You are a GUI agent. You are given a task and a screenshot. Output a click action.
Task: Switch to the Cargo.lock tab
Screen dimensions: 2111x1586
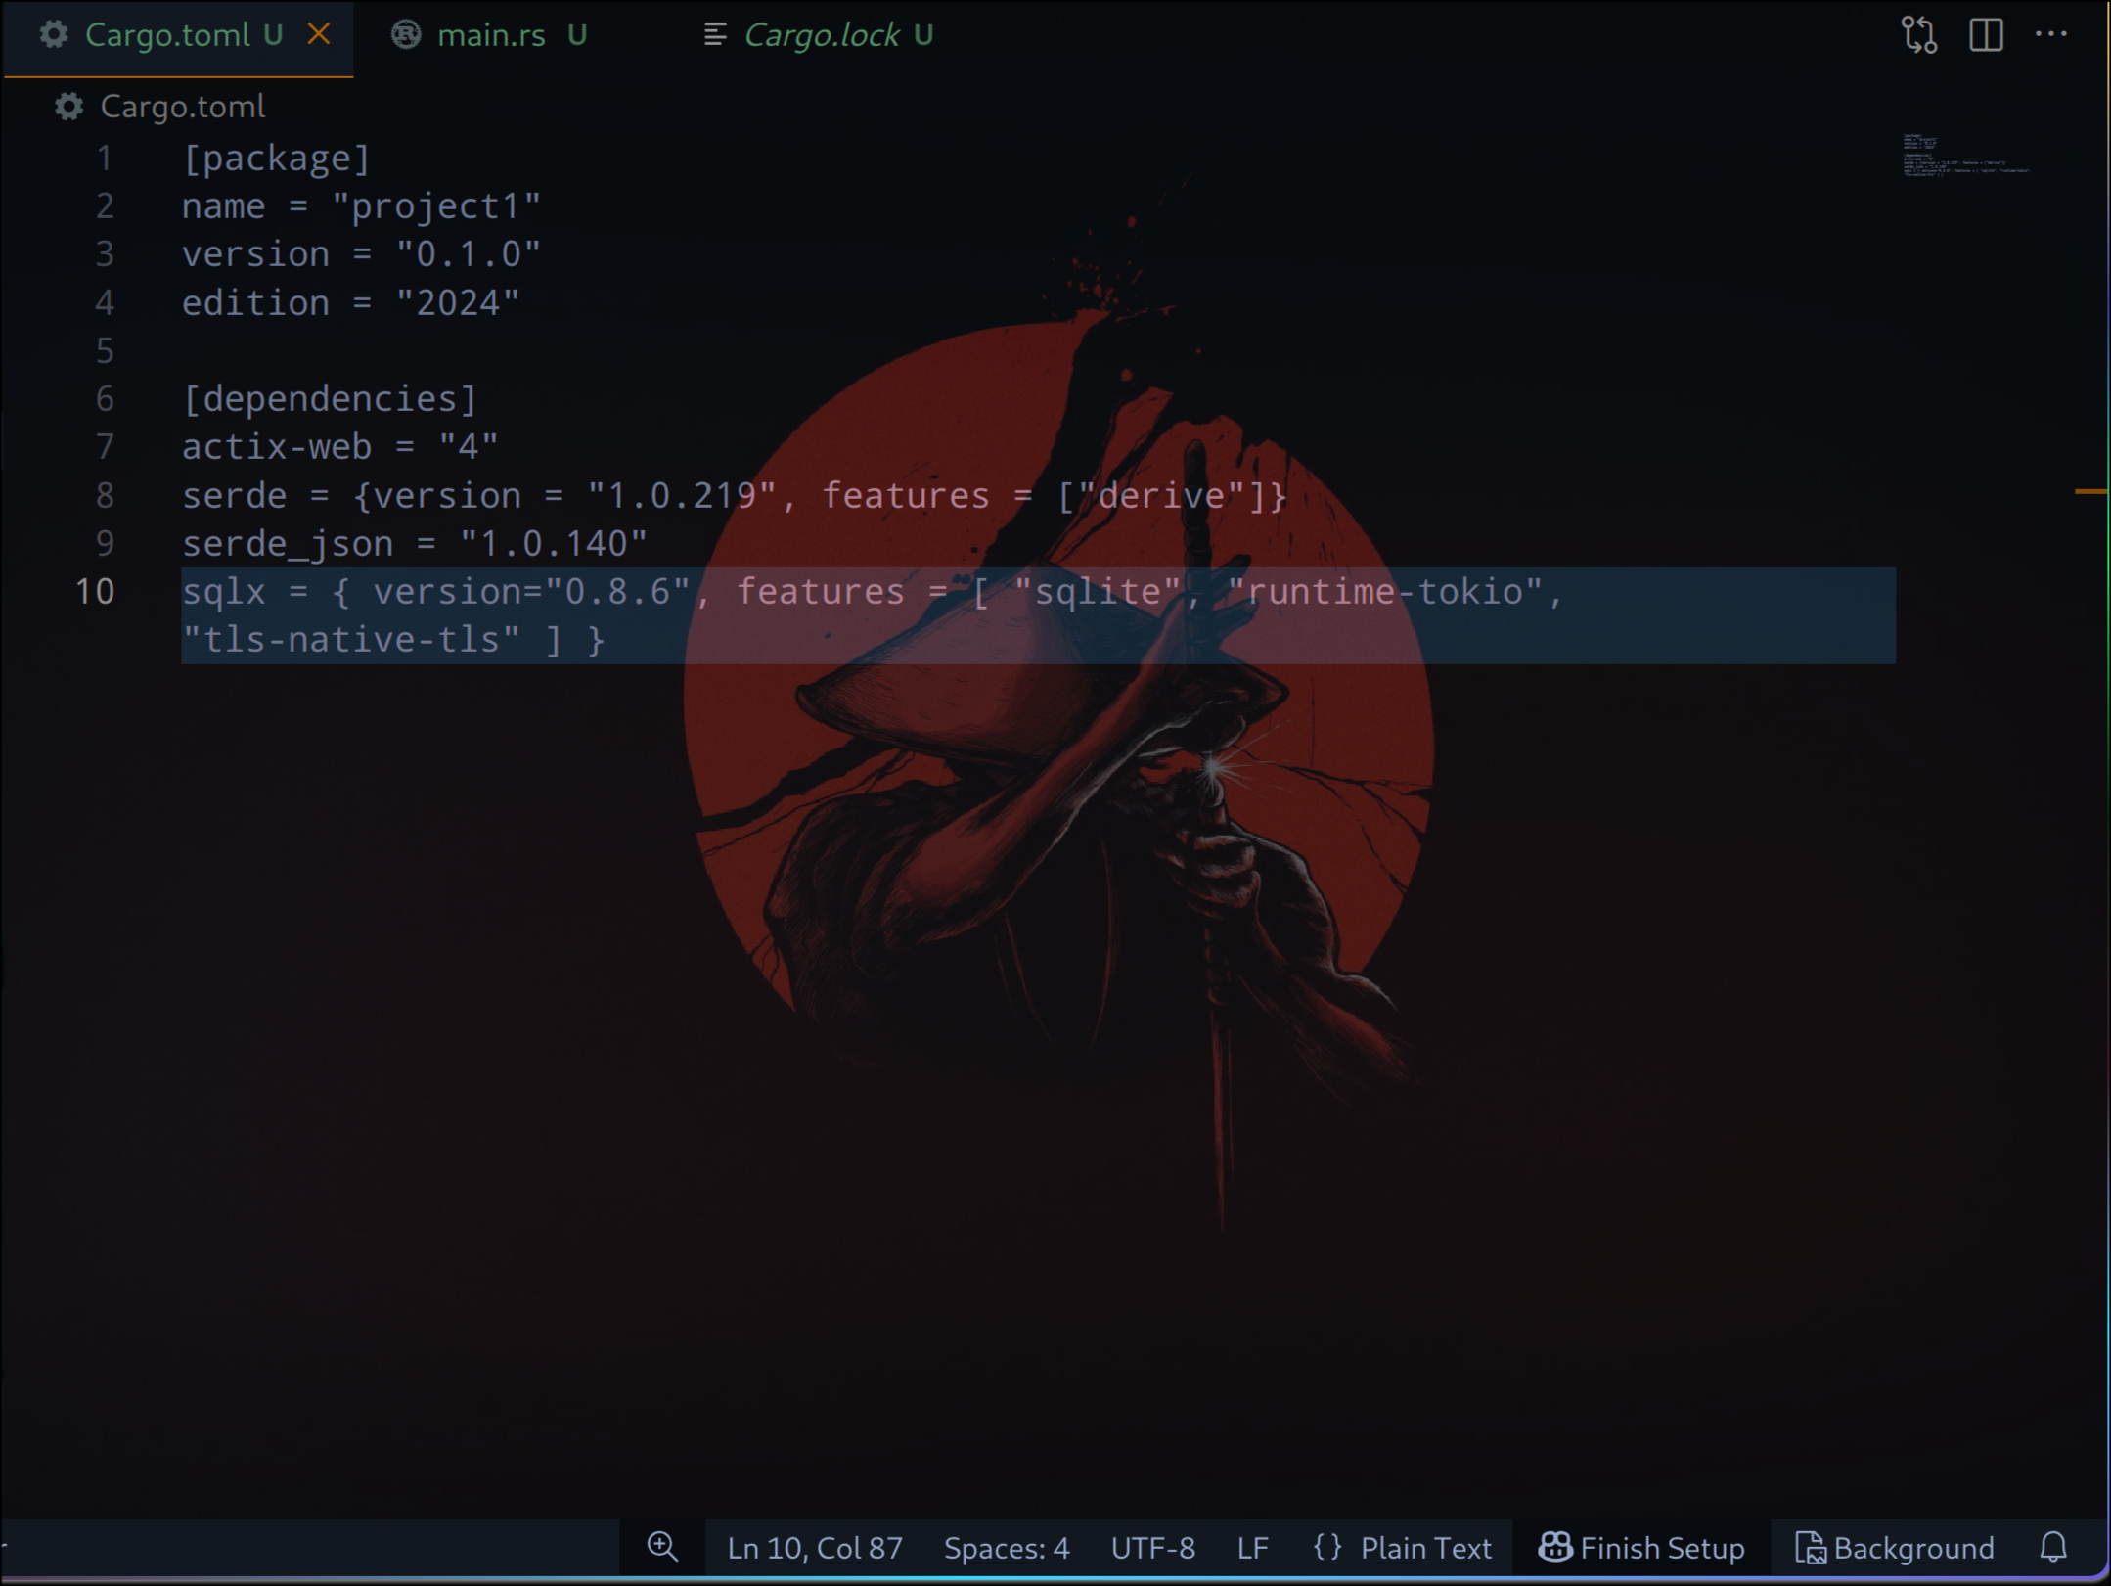[x=821, y=35]
